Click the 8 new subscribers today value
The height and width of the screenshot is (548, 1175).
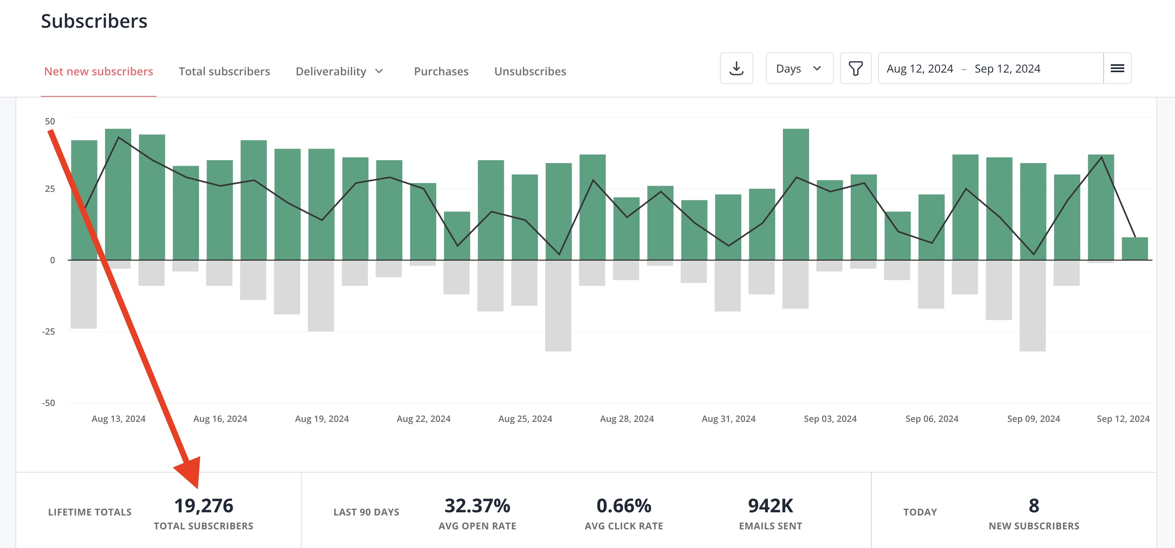[x=1033, y=505]
